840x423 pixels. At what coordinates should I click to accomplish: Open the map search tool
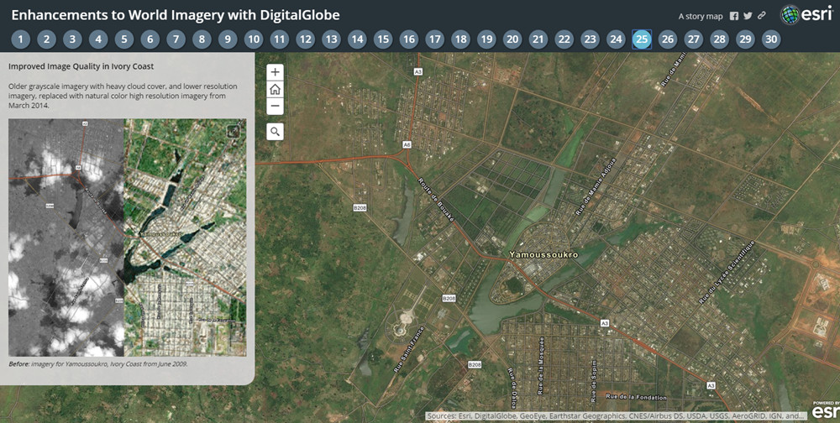coord(275,132)
